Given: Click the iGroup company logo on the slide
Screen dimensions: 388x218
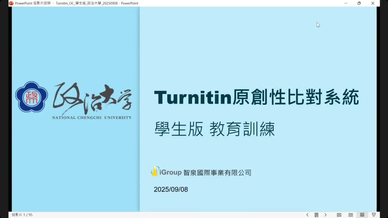Looking at the screenshot, I should click(x=166, y=172).
